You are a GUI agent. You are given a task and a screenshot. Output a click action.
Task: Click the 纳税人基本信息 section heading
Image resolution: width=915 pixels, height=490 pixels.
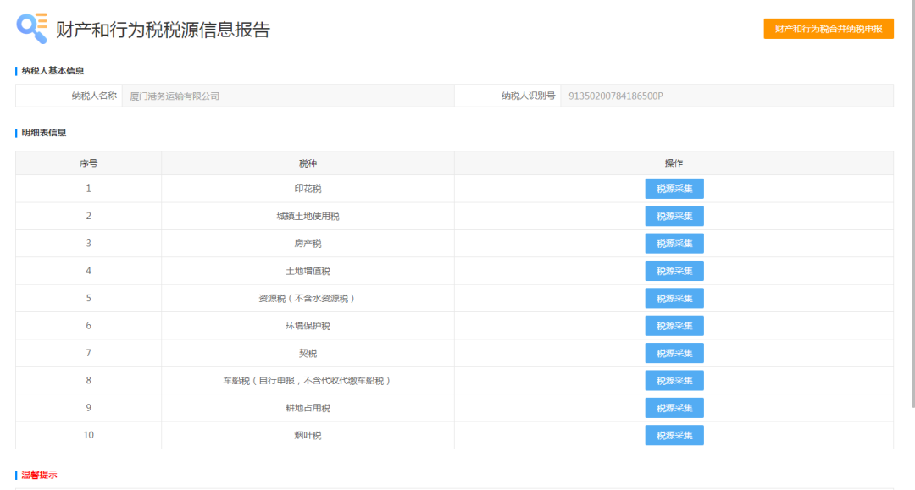click(53, 70)
